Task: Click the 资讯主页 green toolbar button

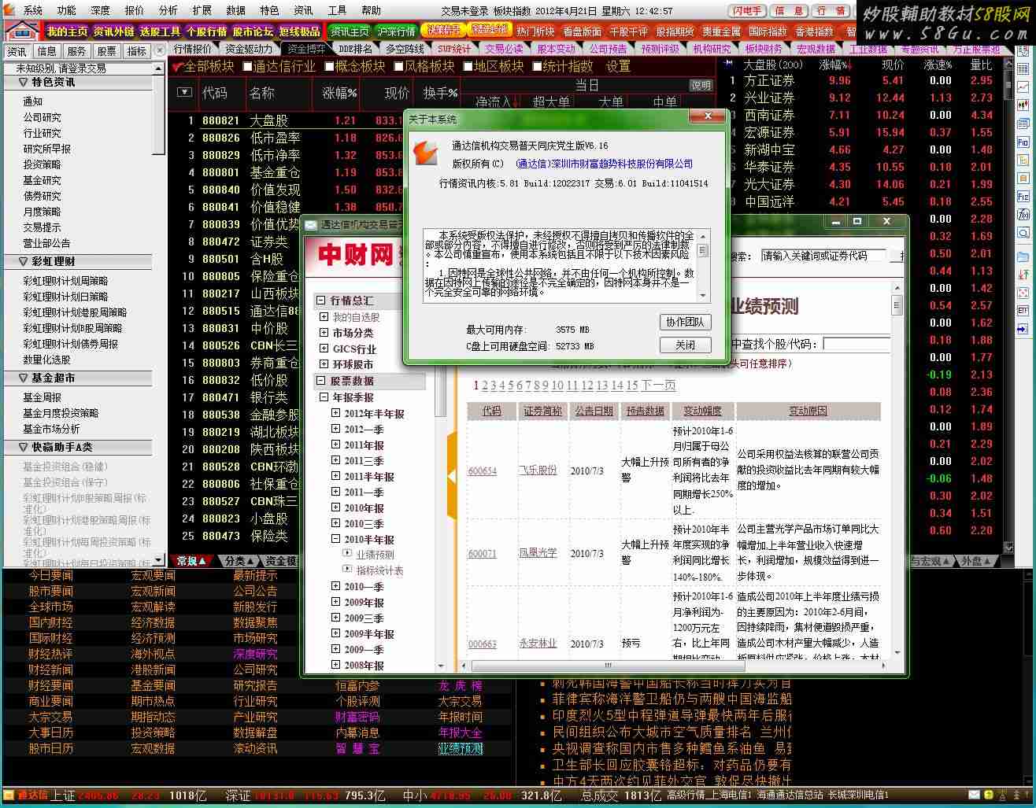Action: pyautogui.click(x=350, y=31)
